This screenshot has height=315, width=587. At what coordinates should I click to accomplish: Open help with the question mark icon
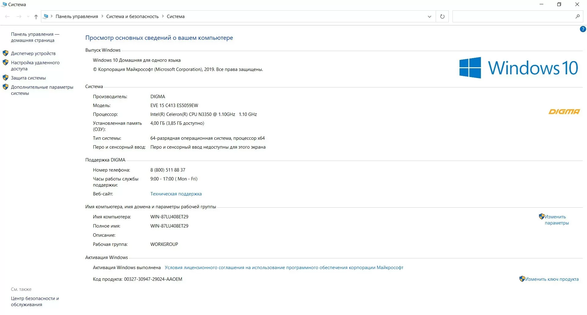(x=583, y=29)
